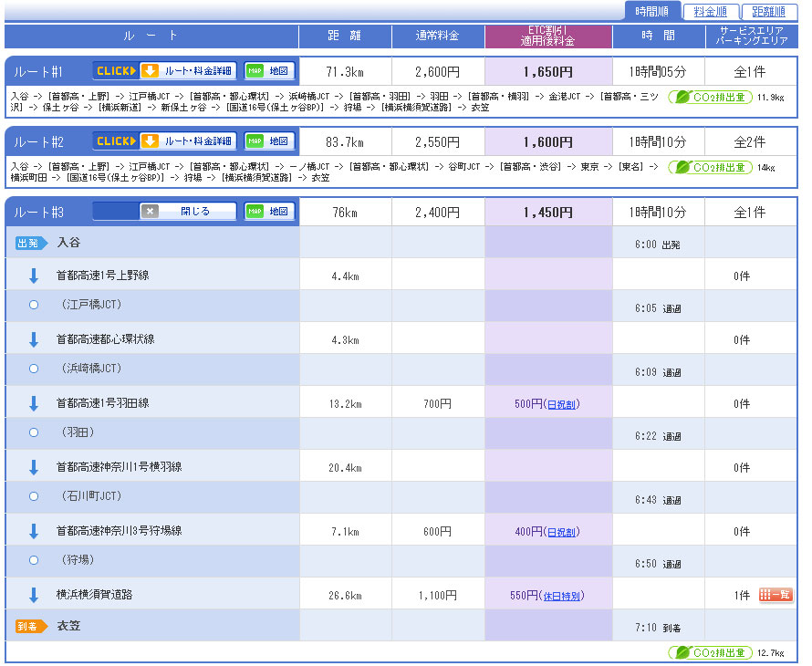Click the CO2 emissions badge below Route #3
Image resolution: width=812 pixels, height=666 pixels.
pyautogui.click(x=711, y=652)
